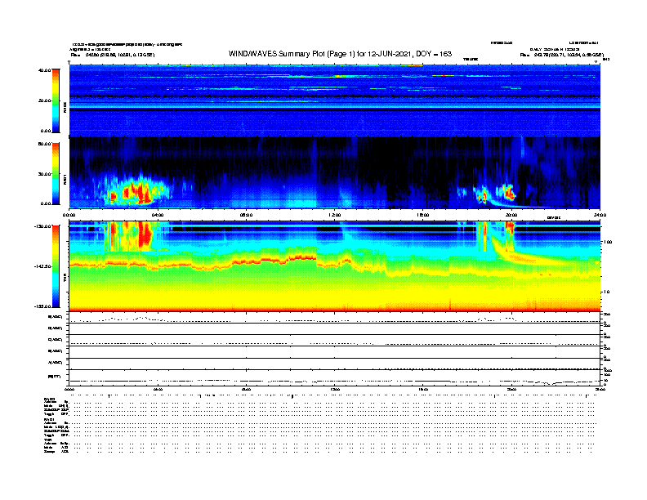This screenshot has width=647, height=500.
Task: Click the -142.50 label on TNR scale
Action: [x=43, y=266]
